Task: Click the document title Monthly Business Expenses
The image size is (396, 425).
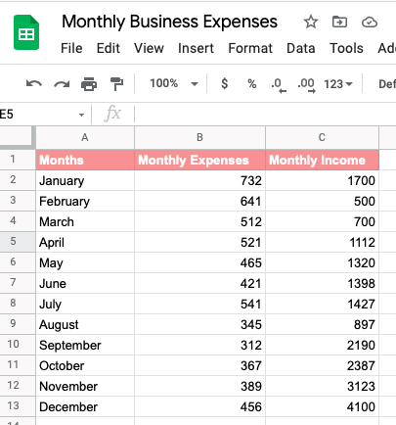Action: pos(169,22)
